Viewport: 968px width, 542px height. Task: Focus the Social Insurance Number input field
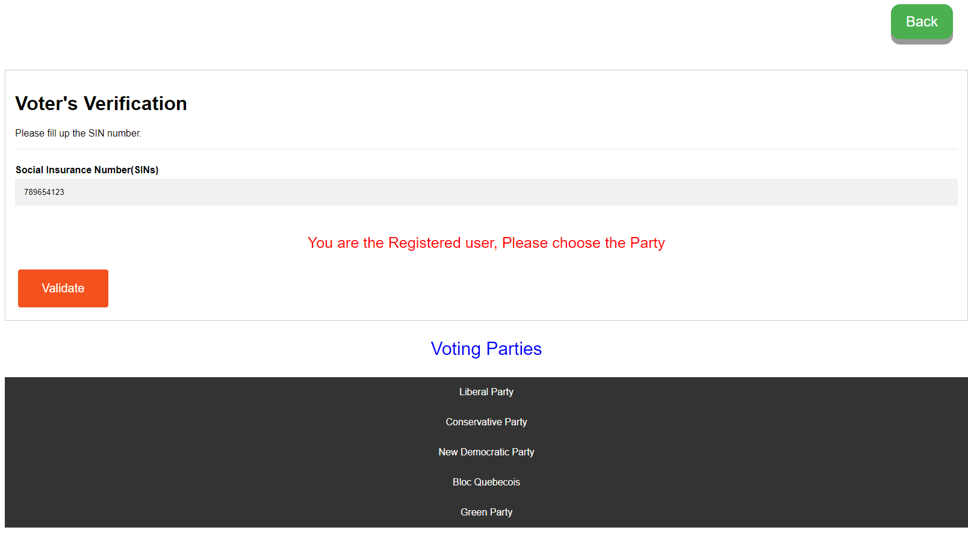point(486,192)
